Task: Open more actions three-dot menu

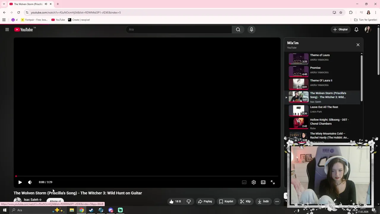Action: click(277, 202)
